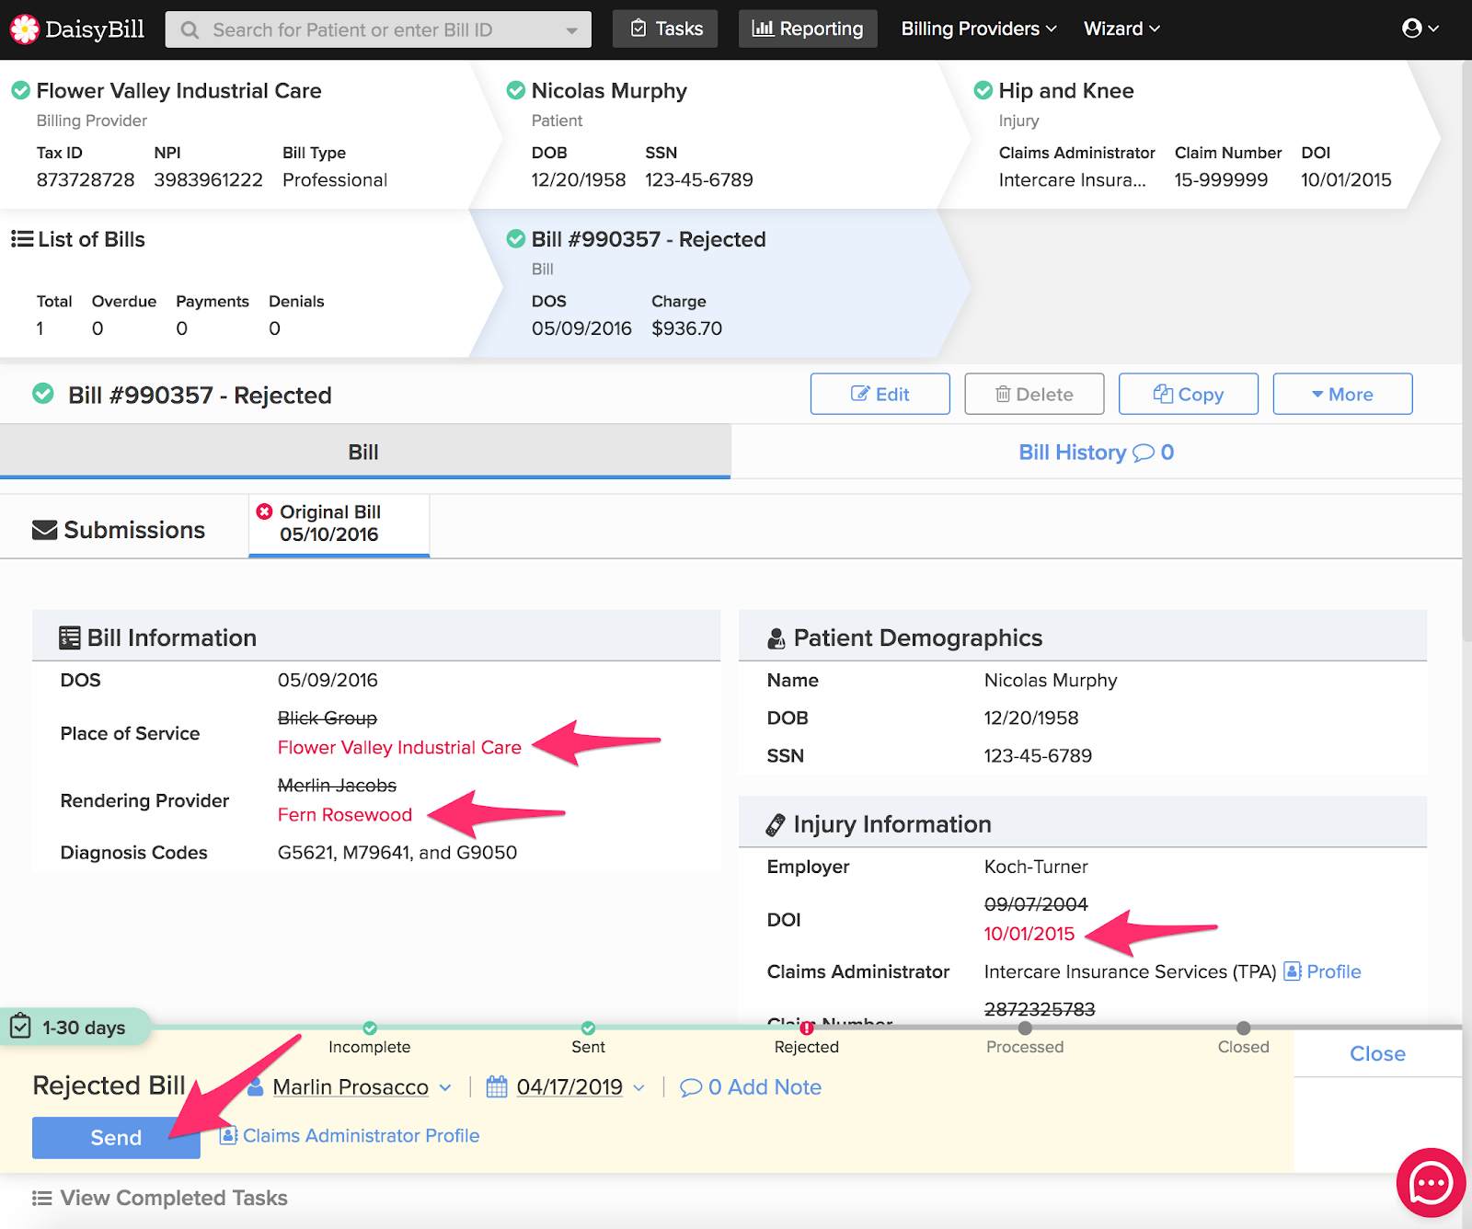Open the user account avatar icon
Image resolution: width=1472 pixels, height=1229 pixels.
coord(1412,29)
